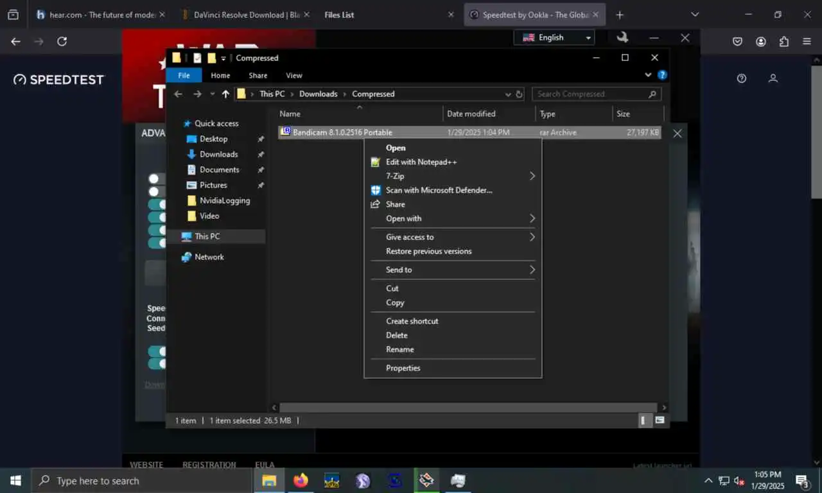Open address bar previous locations dropdown
The height and width of the screenshot is (493, 822).
point(508,94)
